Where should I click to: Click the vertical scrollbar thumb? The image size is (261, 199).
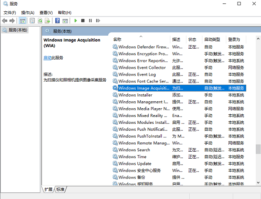[258, 149]
